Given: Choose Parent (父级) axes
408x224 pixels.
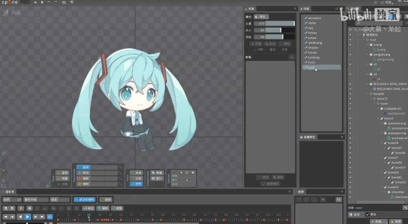Looking at the screenshot, I should tap(136, 178).
